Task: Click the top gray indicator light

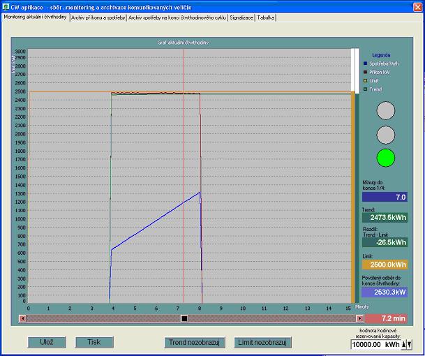Action: [x=386, y=111]
